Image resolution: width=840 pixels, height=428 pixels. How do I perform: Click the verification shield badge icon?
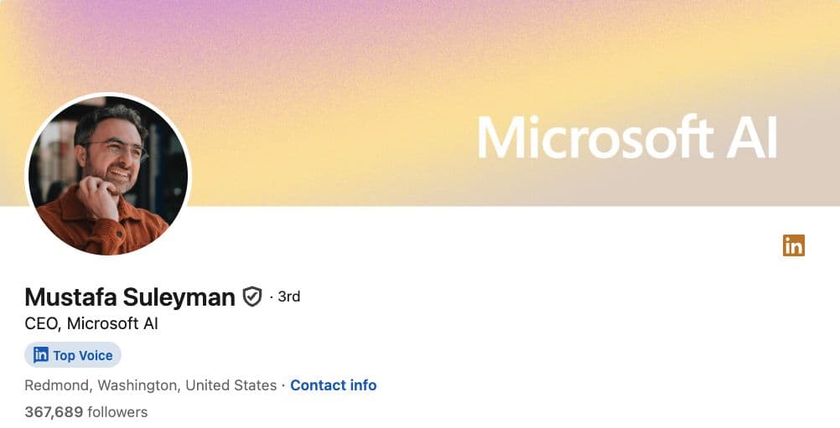coord(252,297)
